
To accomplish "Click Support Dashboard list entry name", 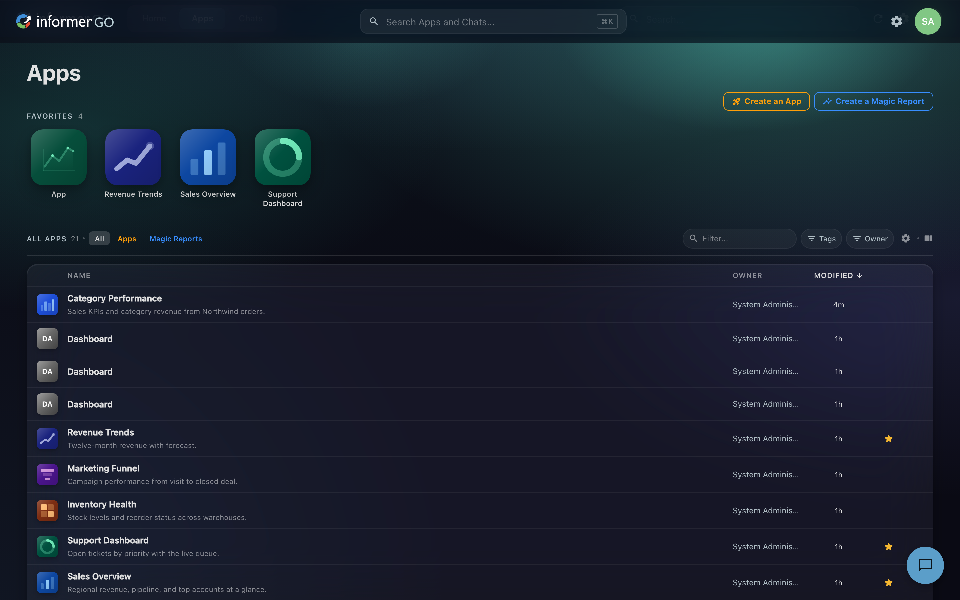I will point(108,540).
